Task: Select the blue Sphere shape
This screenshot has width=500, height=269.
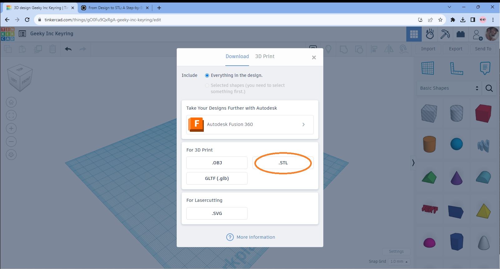Action: (x=457, y=144)
